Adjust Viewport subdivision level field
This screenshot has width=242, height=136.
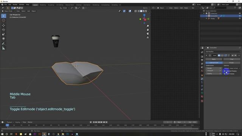(x=214, y=71)
